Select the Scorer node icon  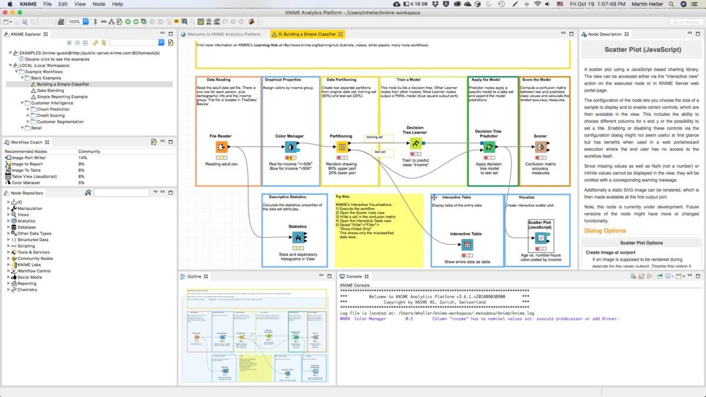tap(540, 146)
